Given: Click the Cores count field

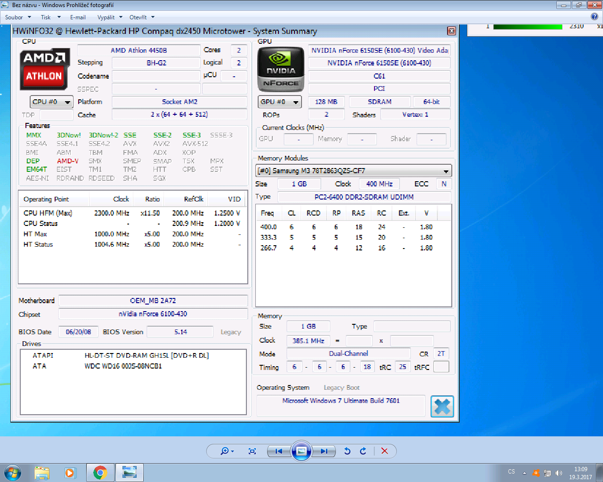Looking at the screenshot, I should pos(239,50).
